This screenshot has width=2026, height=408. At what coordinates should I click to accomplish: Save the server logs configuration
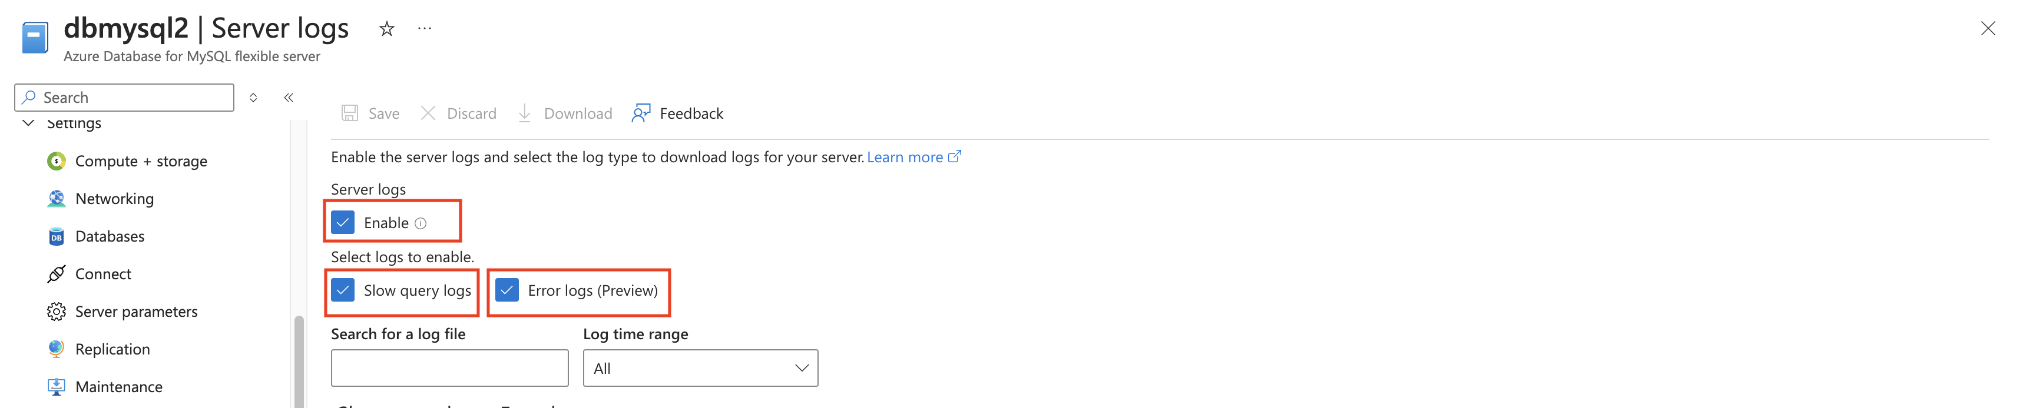(x=370, y=113)
